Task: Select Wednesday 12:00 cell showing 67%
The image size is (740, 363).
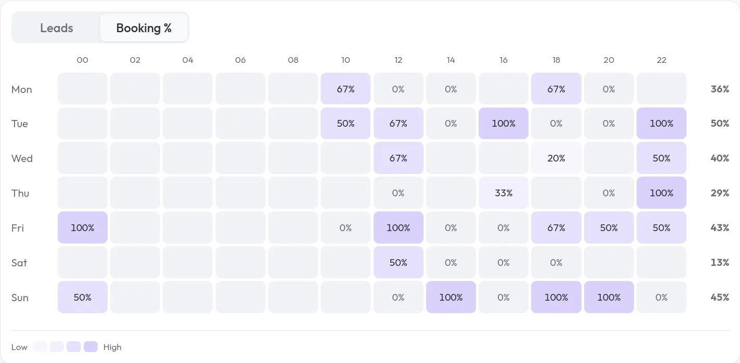Action: coord(398,158)
